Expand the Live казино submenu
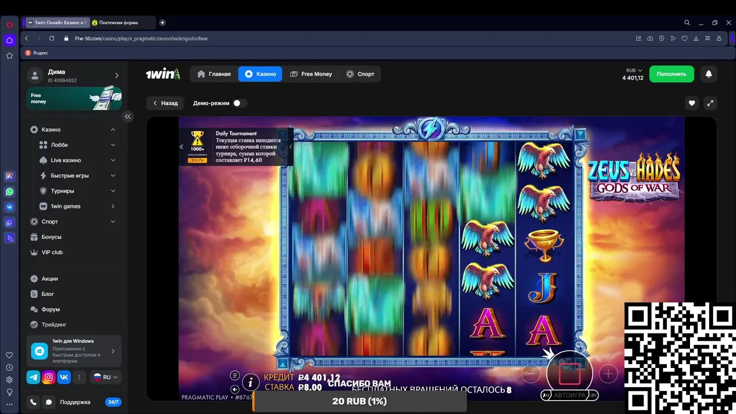The height and width of the screenshot is (414, 736). tap(113, 160)
